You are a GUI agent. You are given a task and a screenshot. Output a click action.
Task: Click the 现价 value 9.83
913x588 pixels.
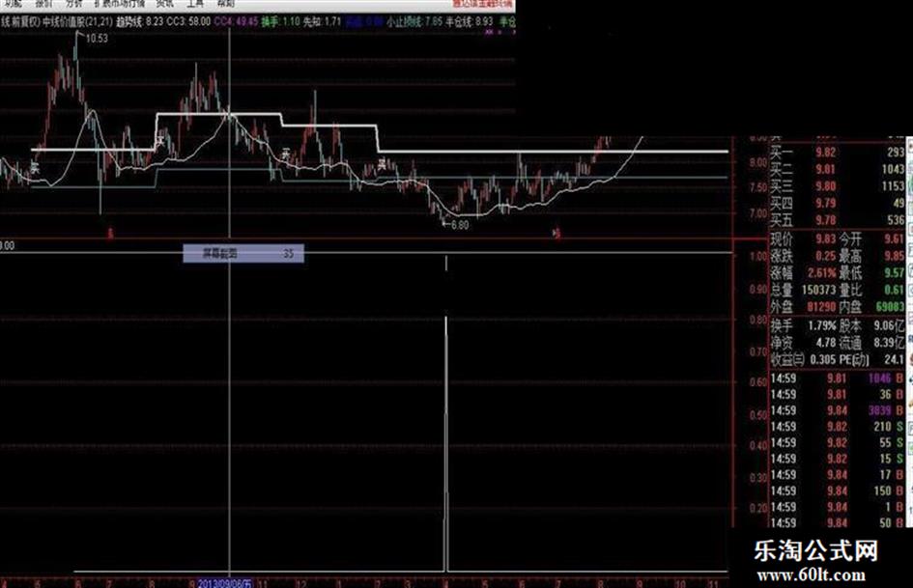(826, 238)
